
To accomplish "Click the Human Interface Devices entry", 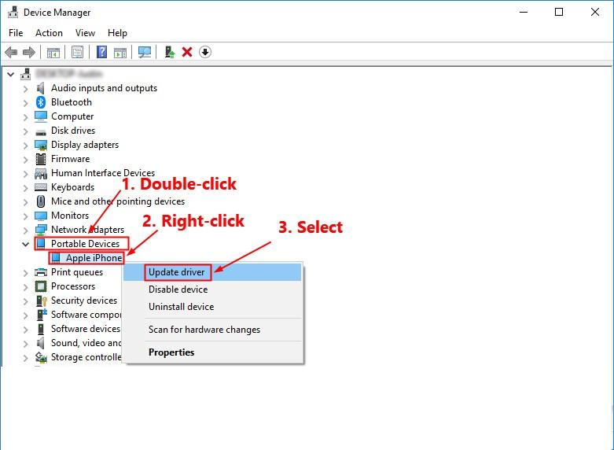I will pyautogui.click(x=102, y=173).
